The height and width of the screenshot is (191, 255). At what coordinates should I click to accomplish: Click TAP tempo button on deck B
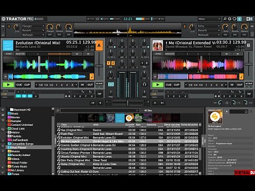(249, 94)
